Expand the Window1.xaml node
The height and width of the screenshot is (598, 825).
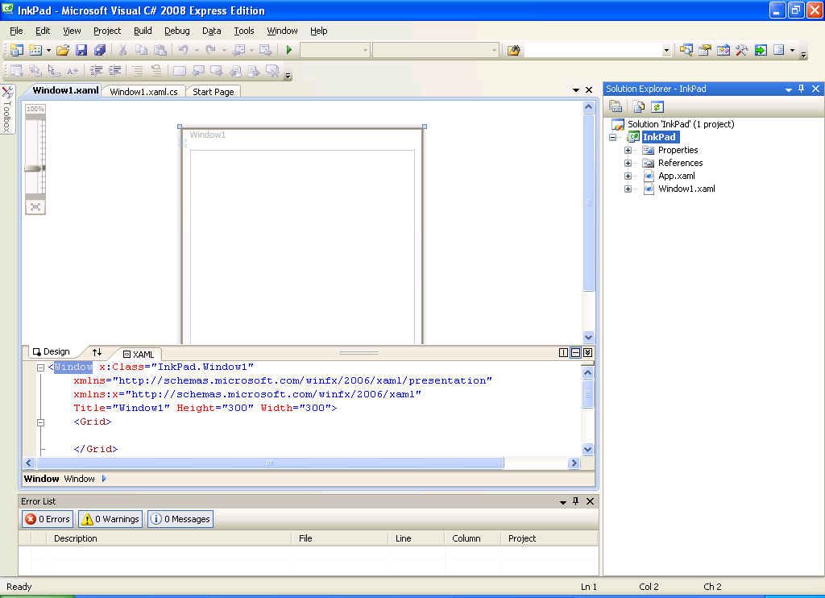click(x=628, y=189)
